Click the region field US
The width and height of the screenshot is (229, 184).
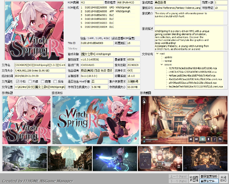tap(134, 43)
